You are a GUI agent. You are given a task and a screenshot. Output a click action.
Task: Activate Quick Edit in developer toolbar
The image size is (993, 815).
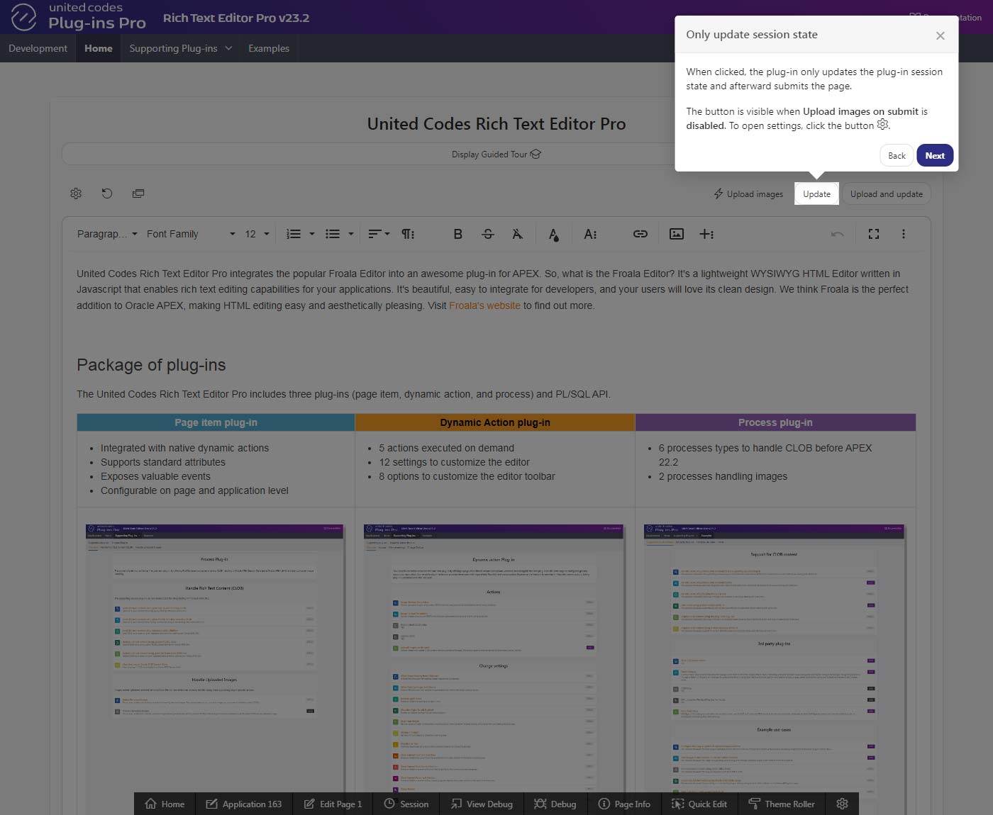click(699, 804)
